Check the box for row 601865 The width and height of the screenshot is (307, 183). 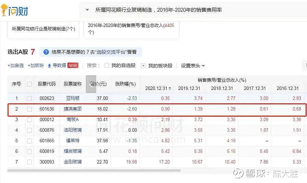coord(29,141)
